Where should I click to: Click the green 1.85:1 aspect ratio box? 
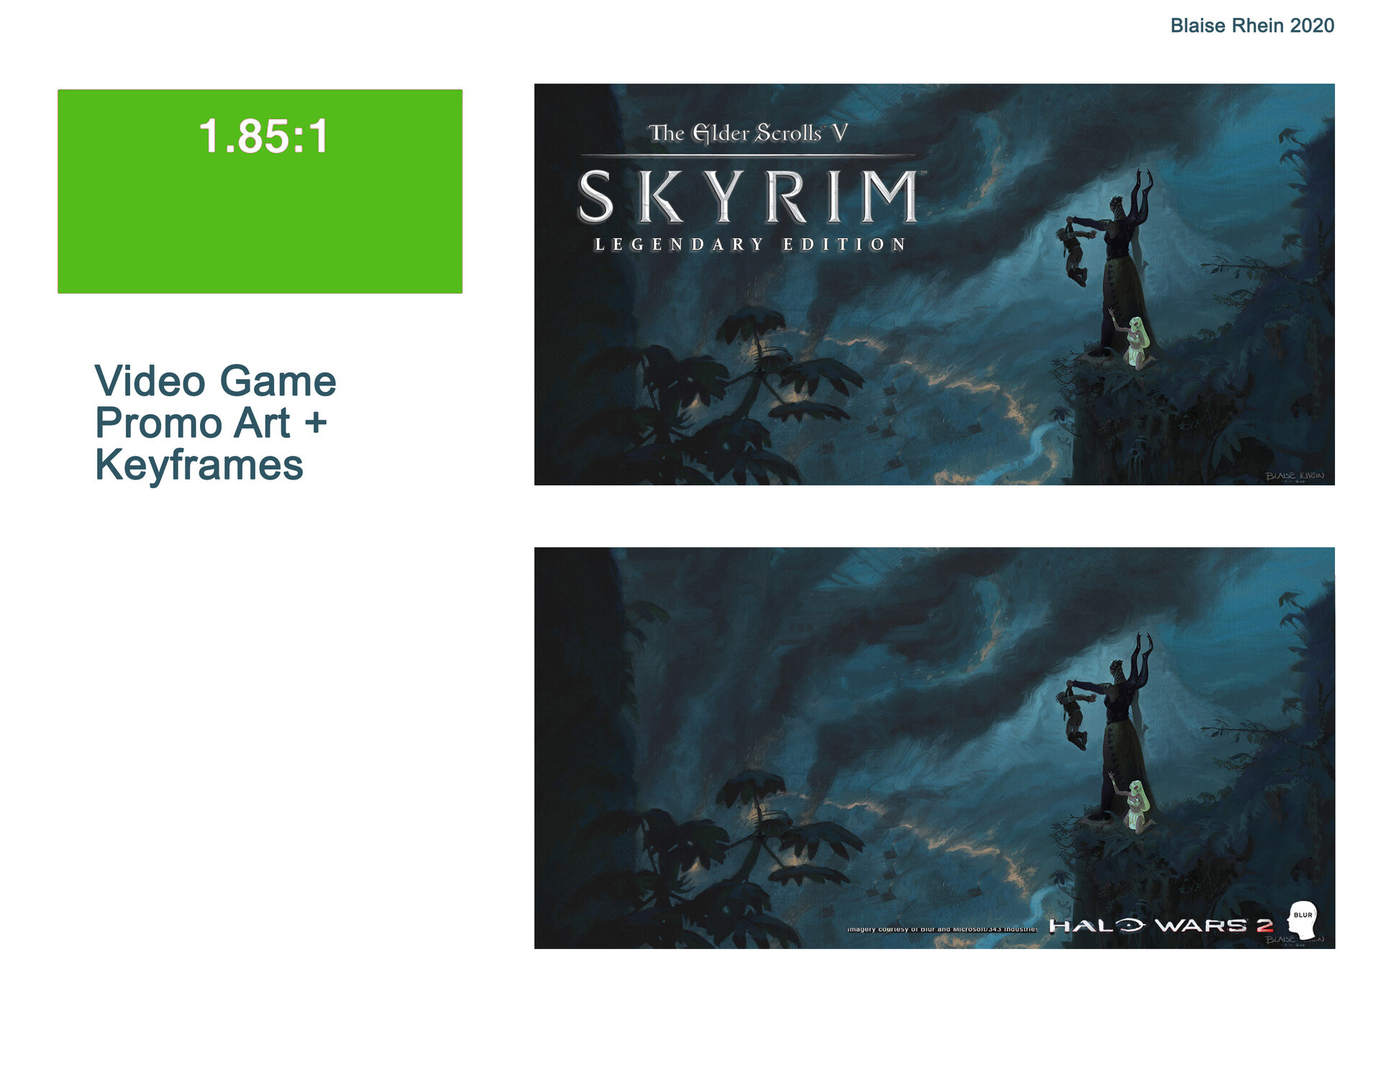coord(260,191)
